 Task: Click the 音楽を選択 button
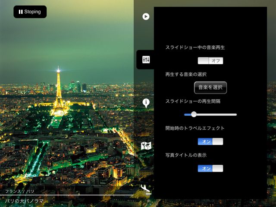click(x=210, y=88)
